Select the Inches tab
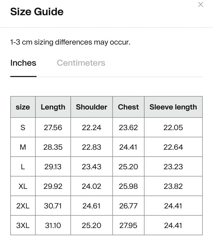The width and height of the screenshot is (213, 245). [x=23, y=63]
